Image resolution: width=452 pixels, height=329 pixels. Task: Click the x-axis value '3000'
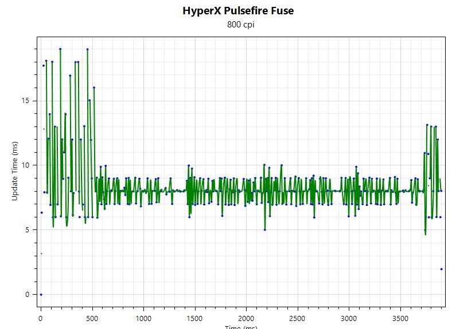click(349, 319)
